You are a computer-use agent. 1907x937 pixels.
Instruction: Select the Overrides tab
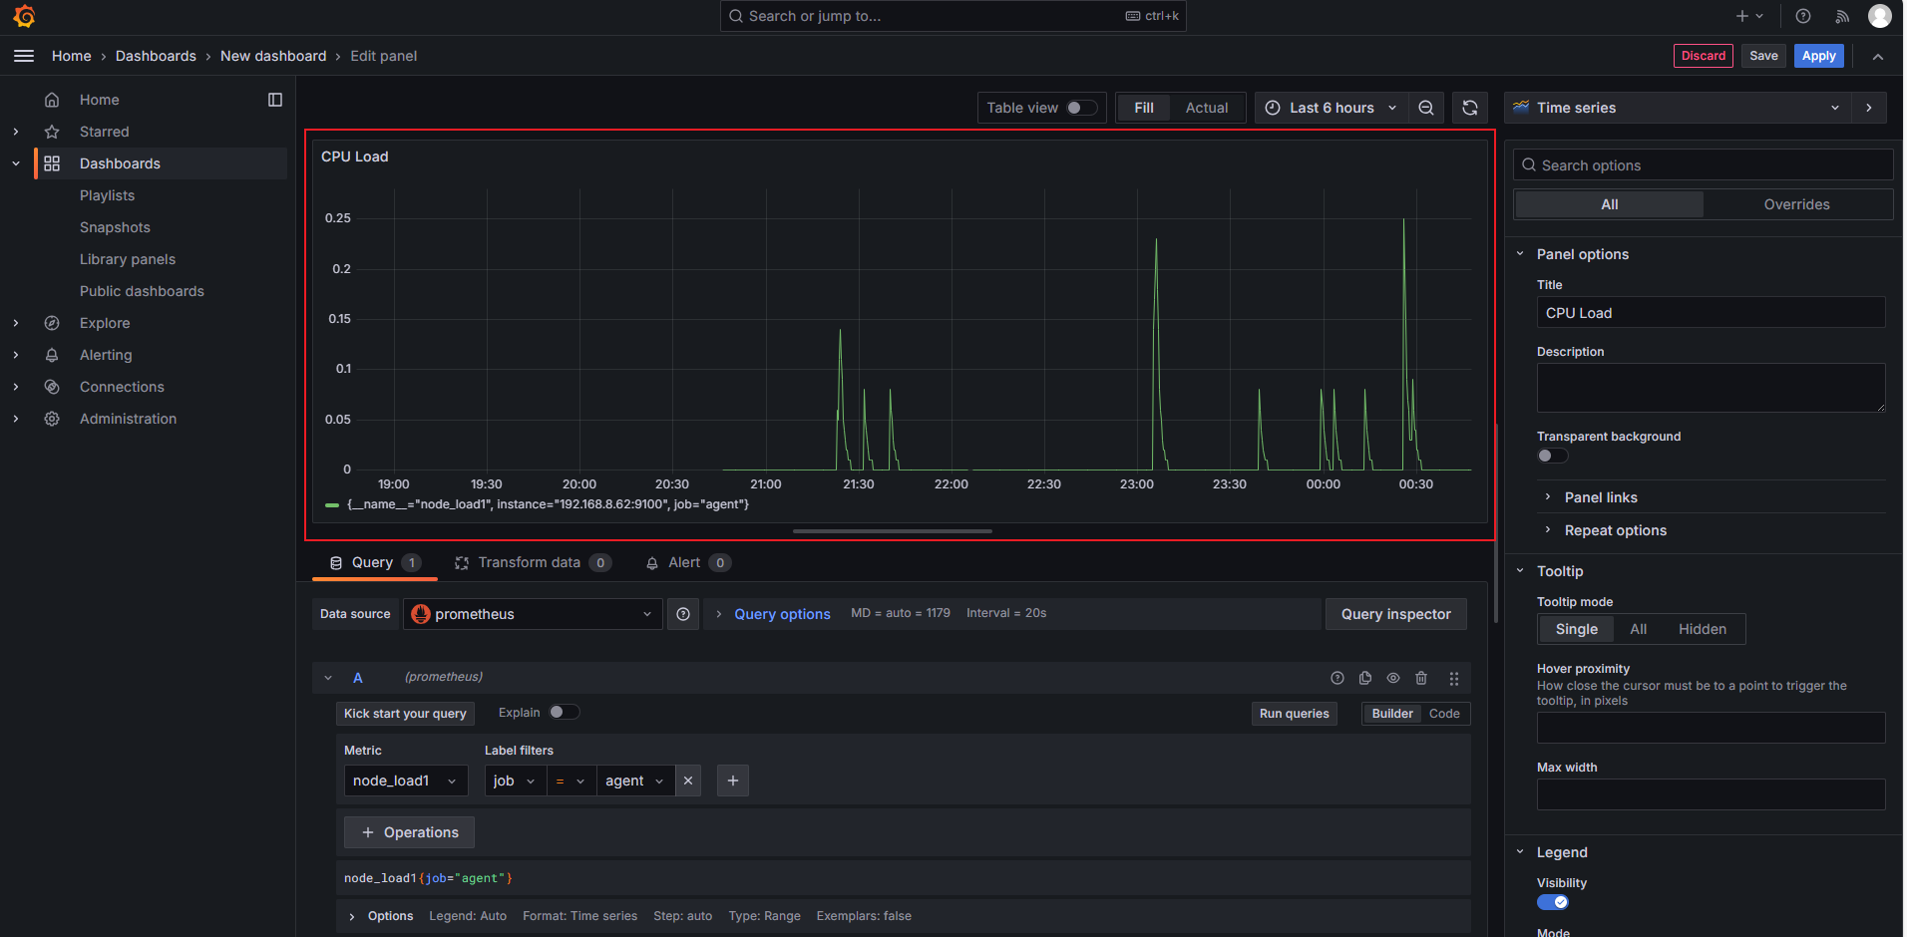pos(1796,204)
